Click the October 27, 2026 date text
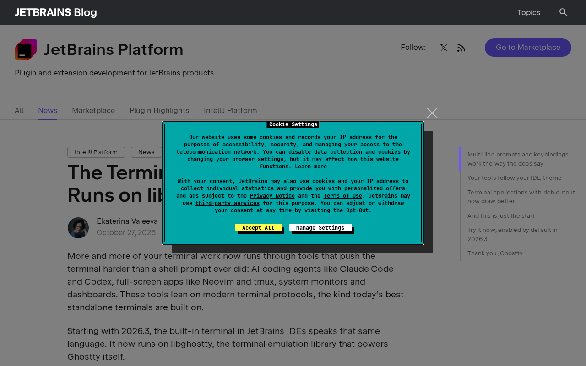Viewport: 586px width, 366px height. (x=126, y=232)
